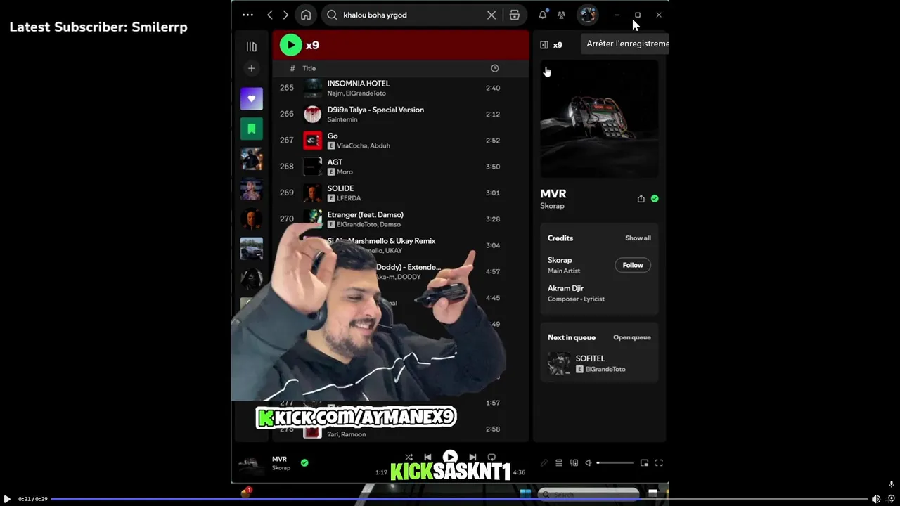Open the Browse icon in search bar
The width and height of the screenshot is (900, 506).
coord(515,15)
